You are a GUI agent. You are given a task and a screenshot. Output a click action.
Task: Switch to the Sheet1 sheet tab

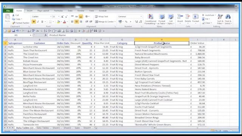[56, 128]
